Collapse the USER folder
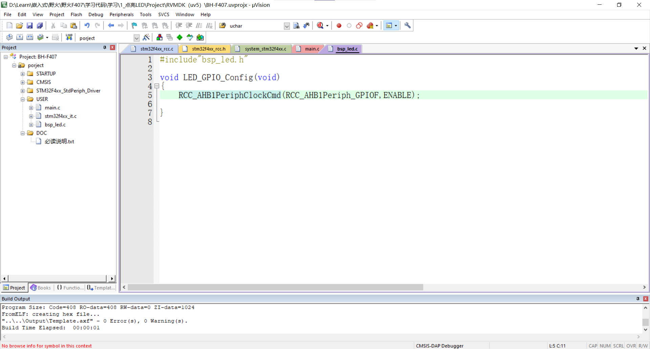This screenshot has width=650, height=349. (22, 99)
